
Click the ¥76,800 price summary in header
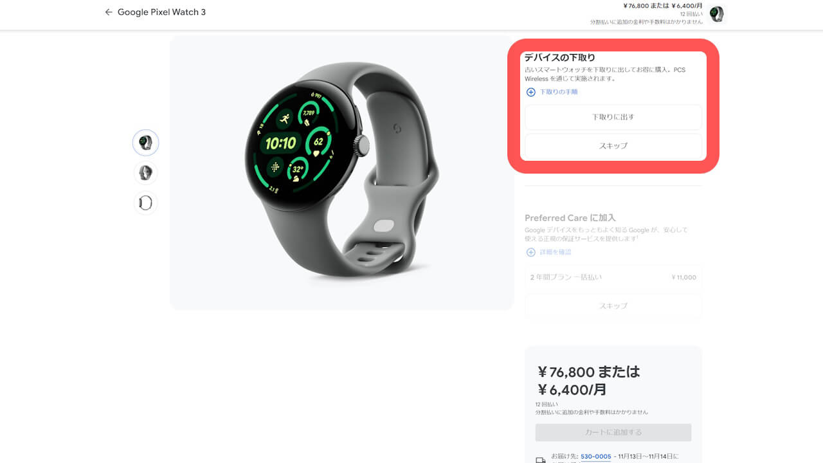[x=662, y=6]
